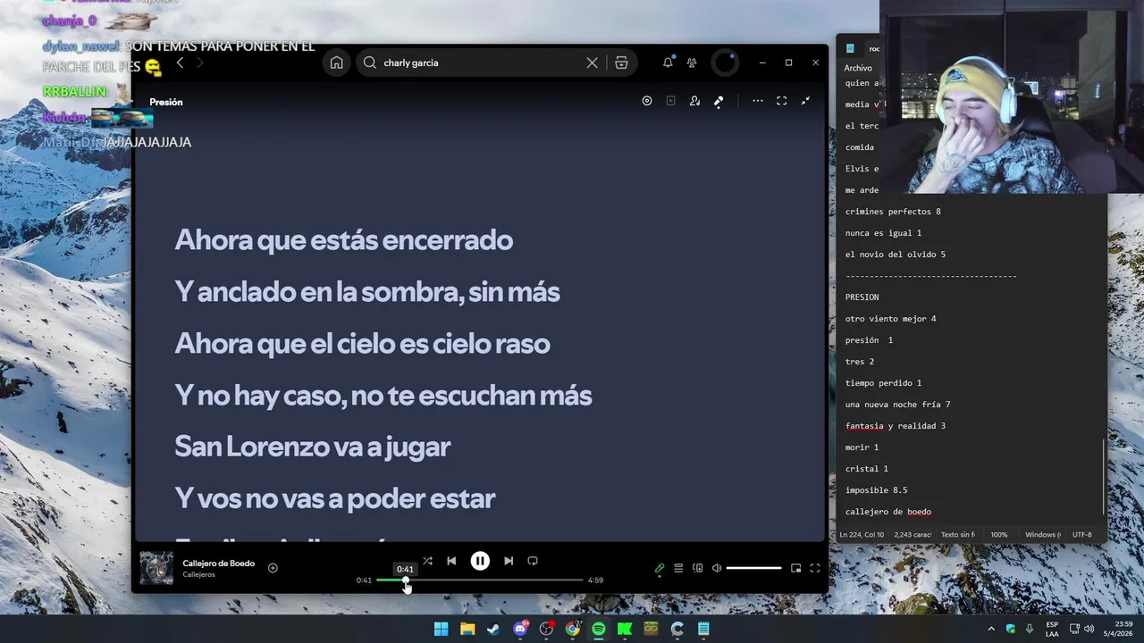Skip to the next track

click(x=509, y=561)
